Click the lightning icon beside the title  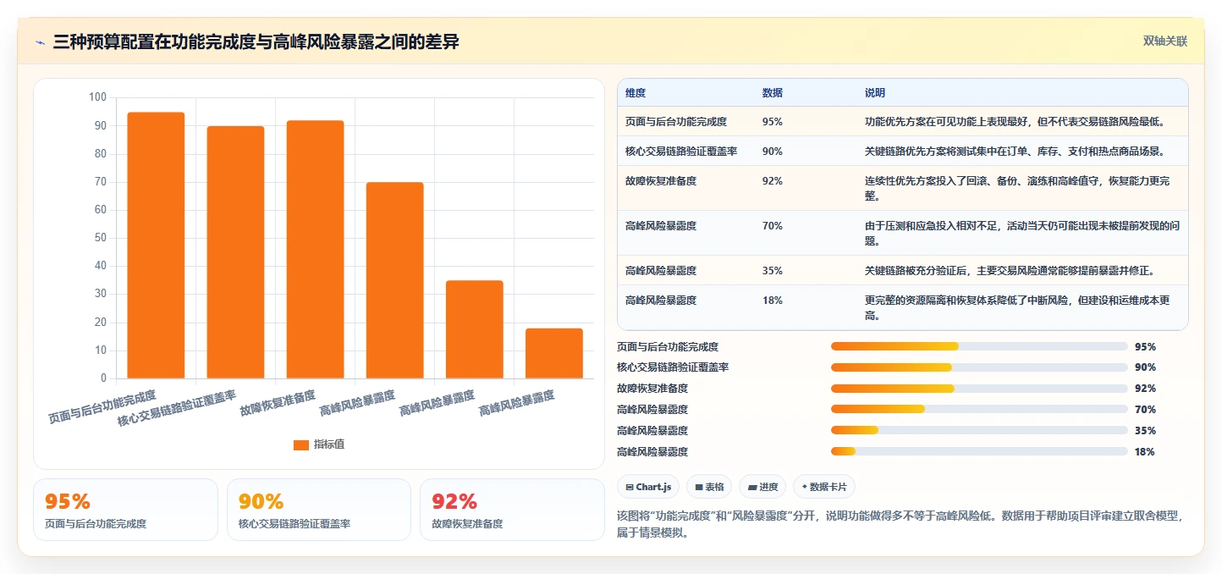[x=40, y=42]
